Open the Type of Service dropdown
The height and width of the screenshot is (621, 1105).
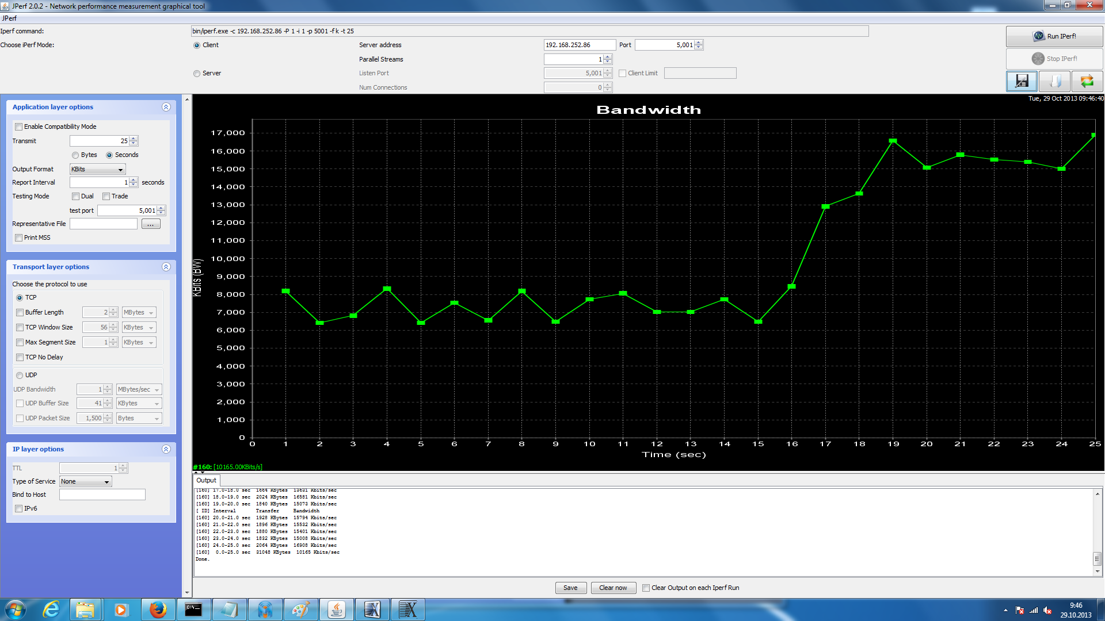(85, 482)
